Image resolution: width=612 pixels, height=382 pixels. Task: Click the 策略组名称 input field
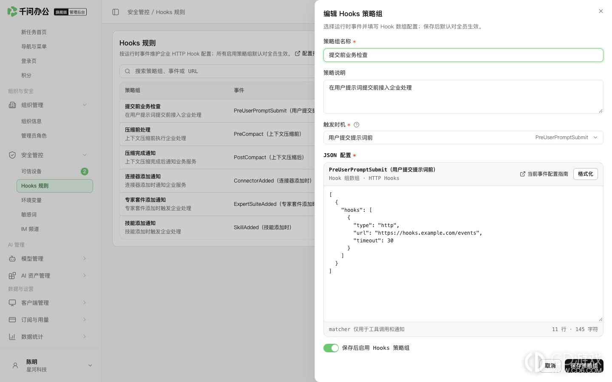pos(463,55)
